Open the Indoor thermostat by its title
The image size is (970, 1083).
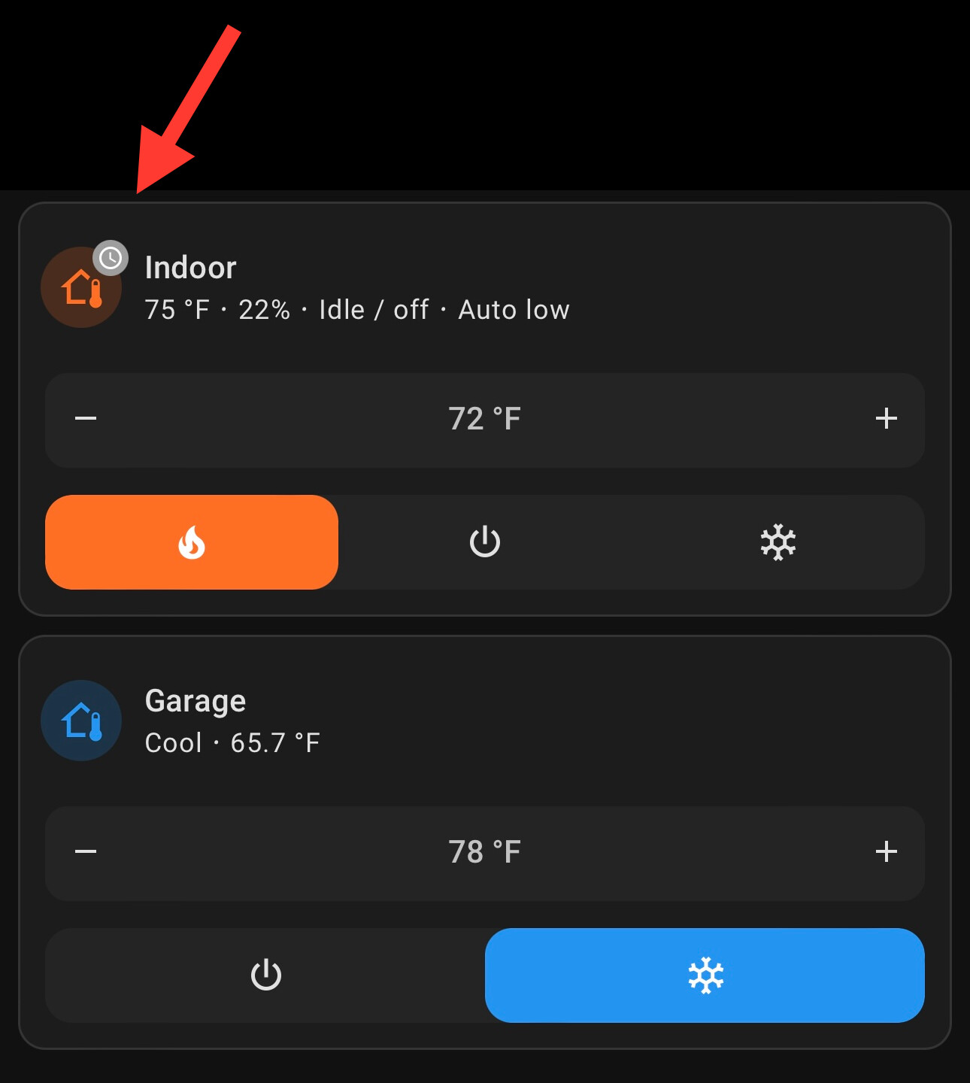point(190,267)
